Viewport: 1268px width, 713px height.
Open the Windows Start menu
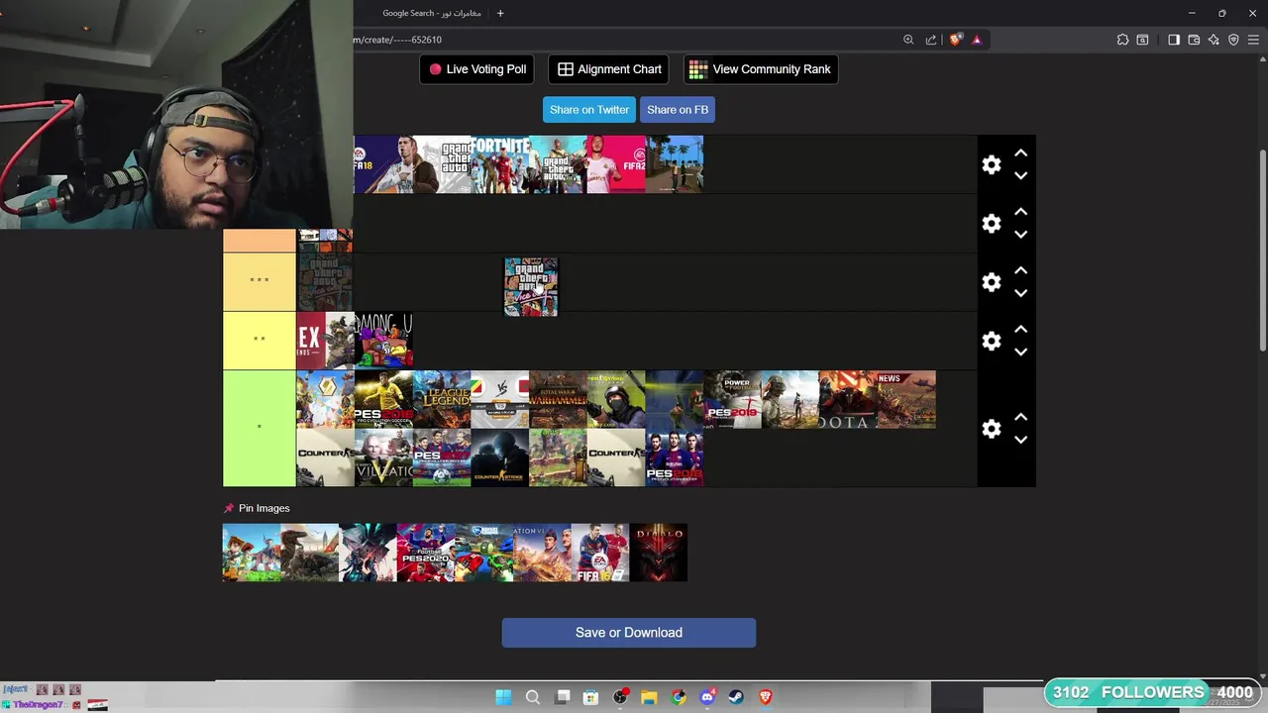503,697
